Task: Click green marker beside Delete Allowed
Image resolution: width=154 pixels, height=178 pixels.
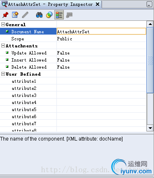Action: tap(7, 67)
